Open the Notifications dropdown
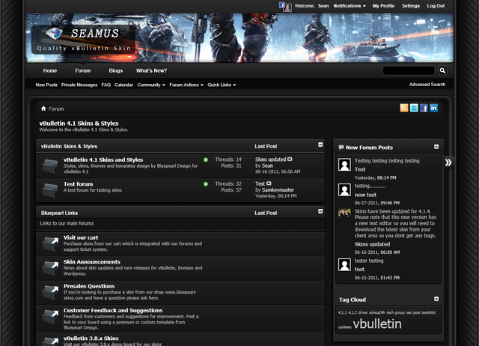This screenshot has width=479, height=346. [x=350, y=6]
